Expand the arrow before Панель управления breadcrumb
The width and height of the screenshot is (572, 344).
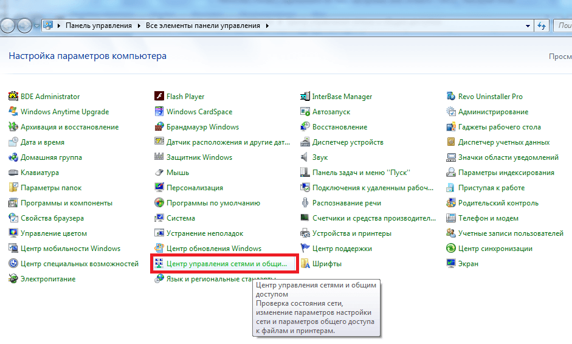point(59,26)
